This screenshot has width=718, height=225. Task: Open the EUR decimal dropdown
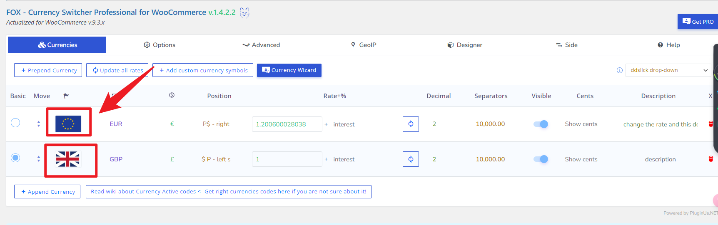click(x=434, y=124)
